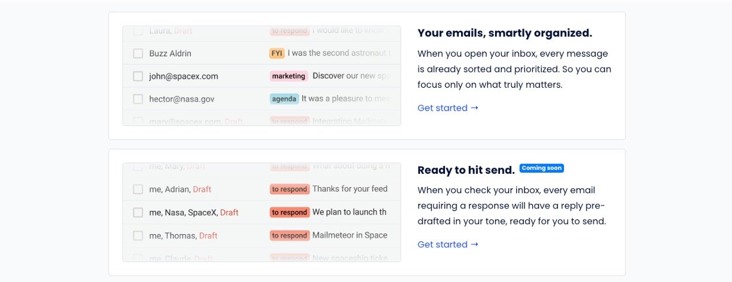Screen dimensions: 732x282
Task: Click the blue agenda label tag
Action: [x=284, y=99]
